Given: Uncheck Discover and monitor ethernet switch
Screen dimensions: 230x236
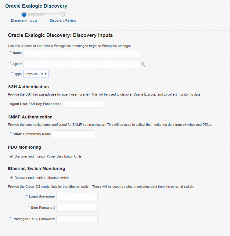Looking at the screenshot, I should (11, 178).
